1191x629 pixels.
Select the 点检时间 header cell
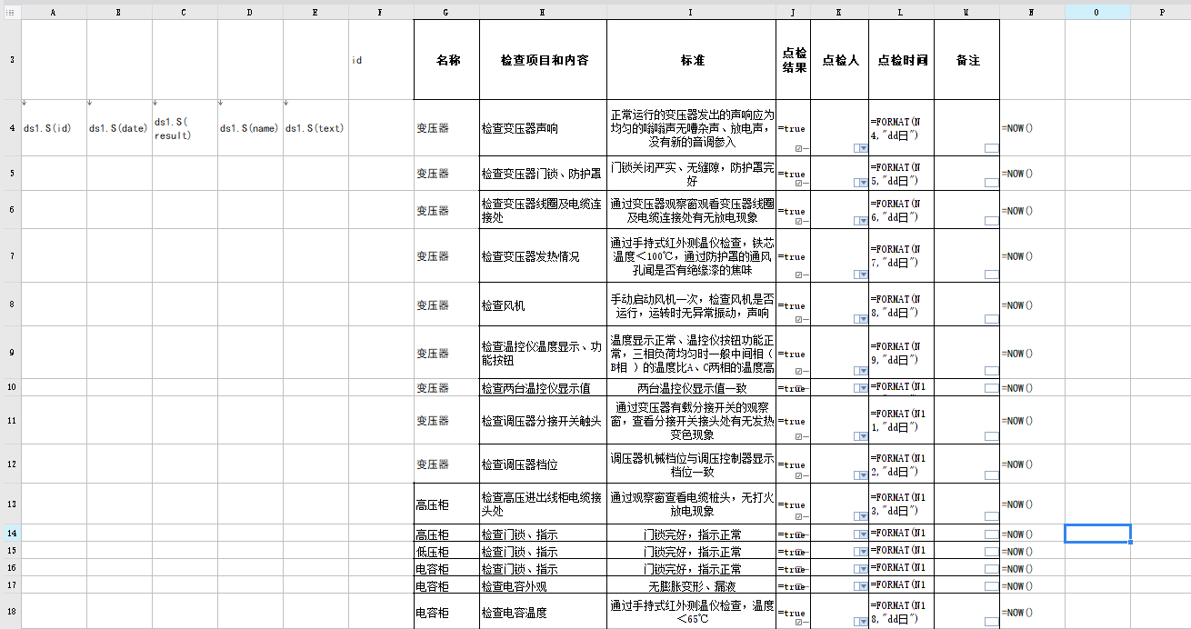tap(901, 60)
